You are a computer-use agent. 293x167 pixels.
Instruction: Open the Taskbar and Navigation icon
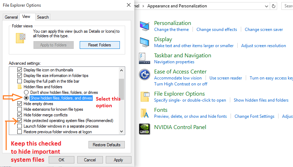tap(145, 58)
